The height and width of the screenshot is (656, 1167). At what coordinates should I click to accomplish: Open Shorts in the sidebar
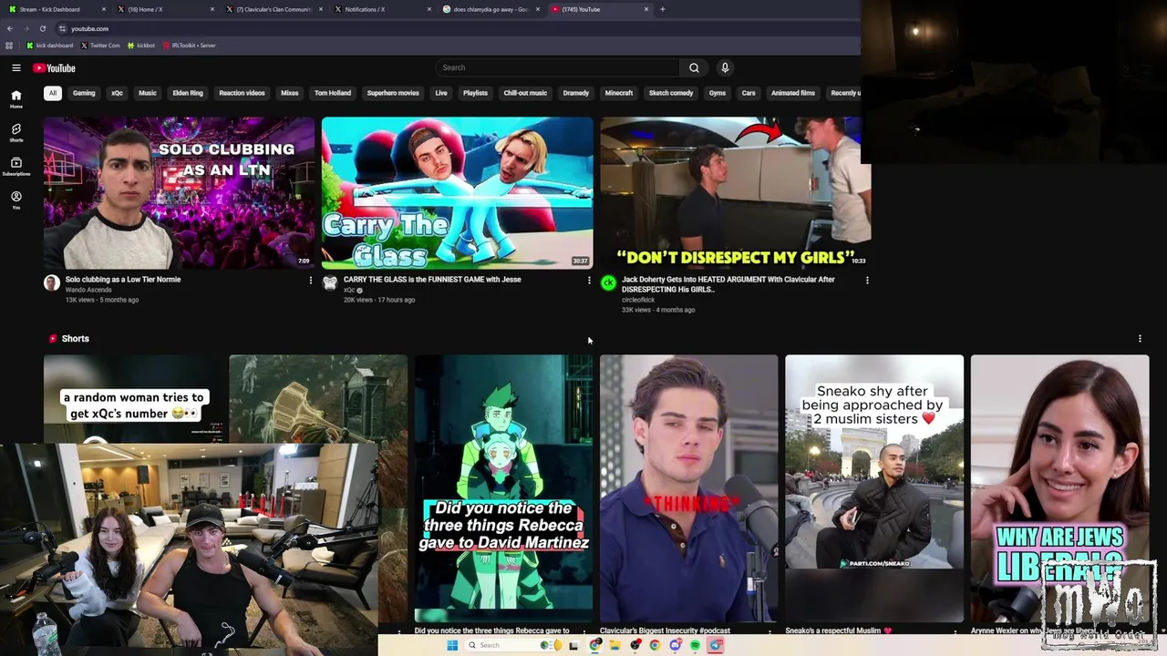[x=15, y=133]
